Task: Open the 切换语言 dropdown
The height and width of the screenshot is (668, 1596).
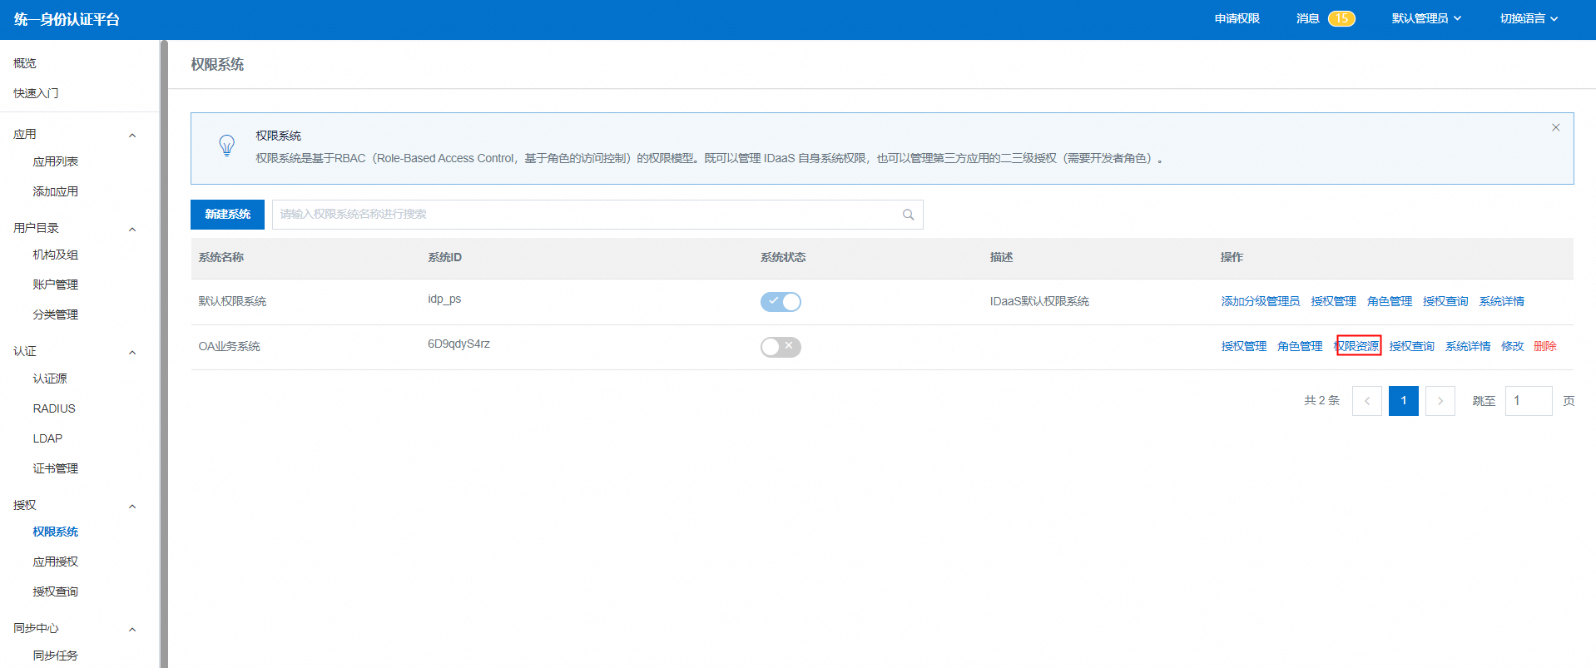Action: coord(1529,18)
